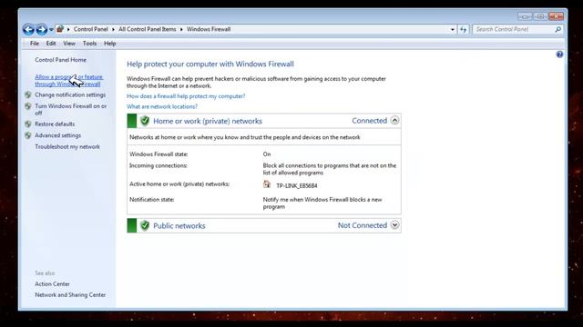This screenshot has width=583, height=327.
Task: Click the Public networks heading
Action: (x=179, y=226)
